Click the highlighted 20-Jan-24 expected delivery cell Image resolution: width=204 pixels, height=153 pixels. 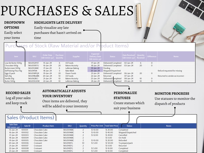[x=95, y=71]
